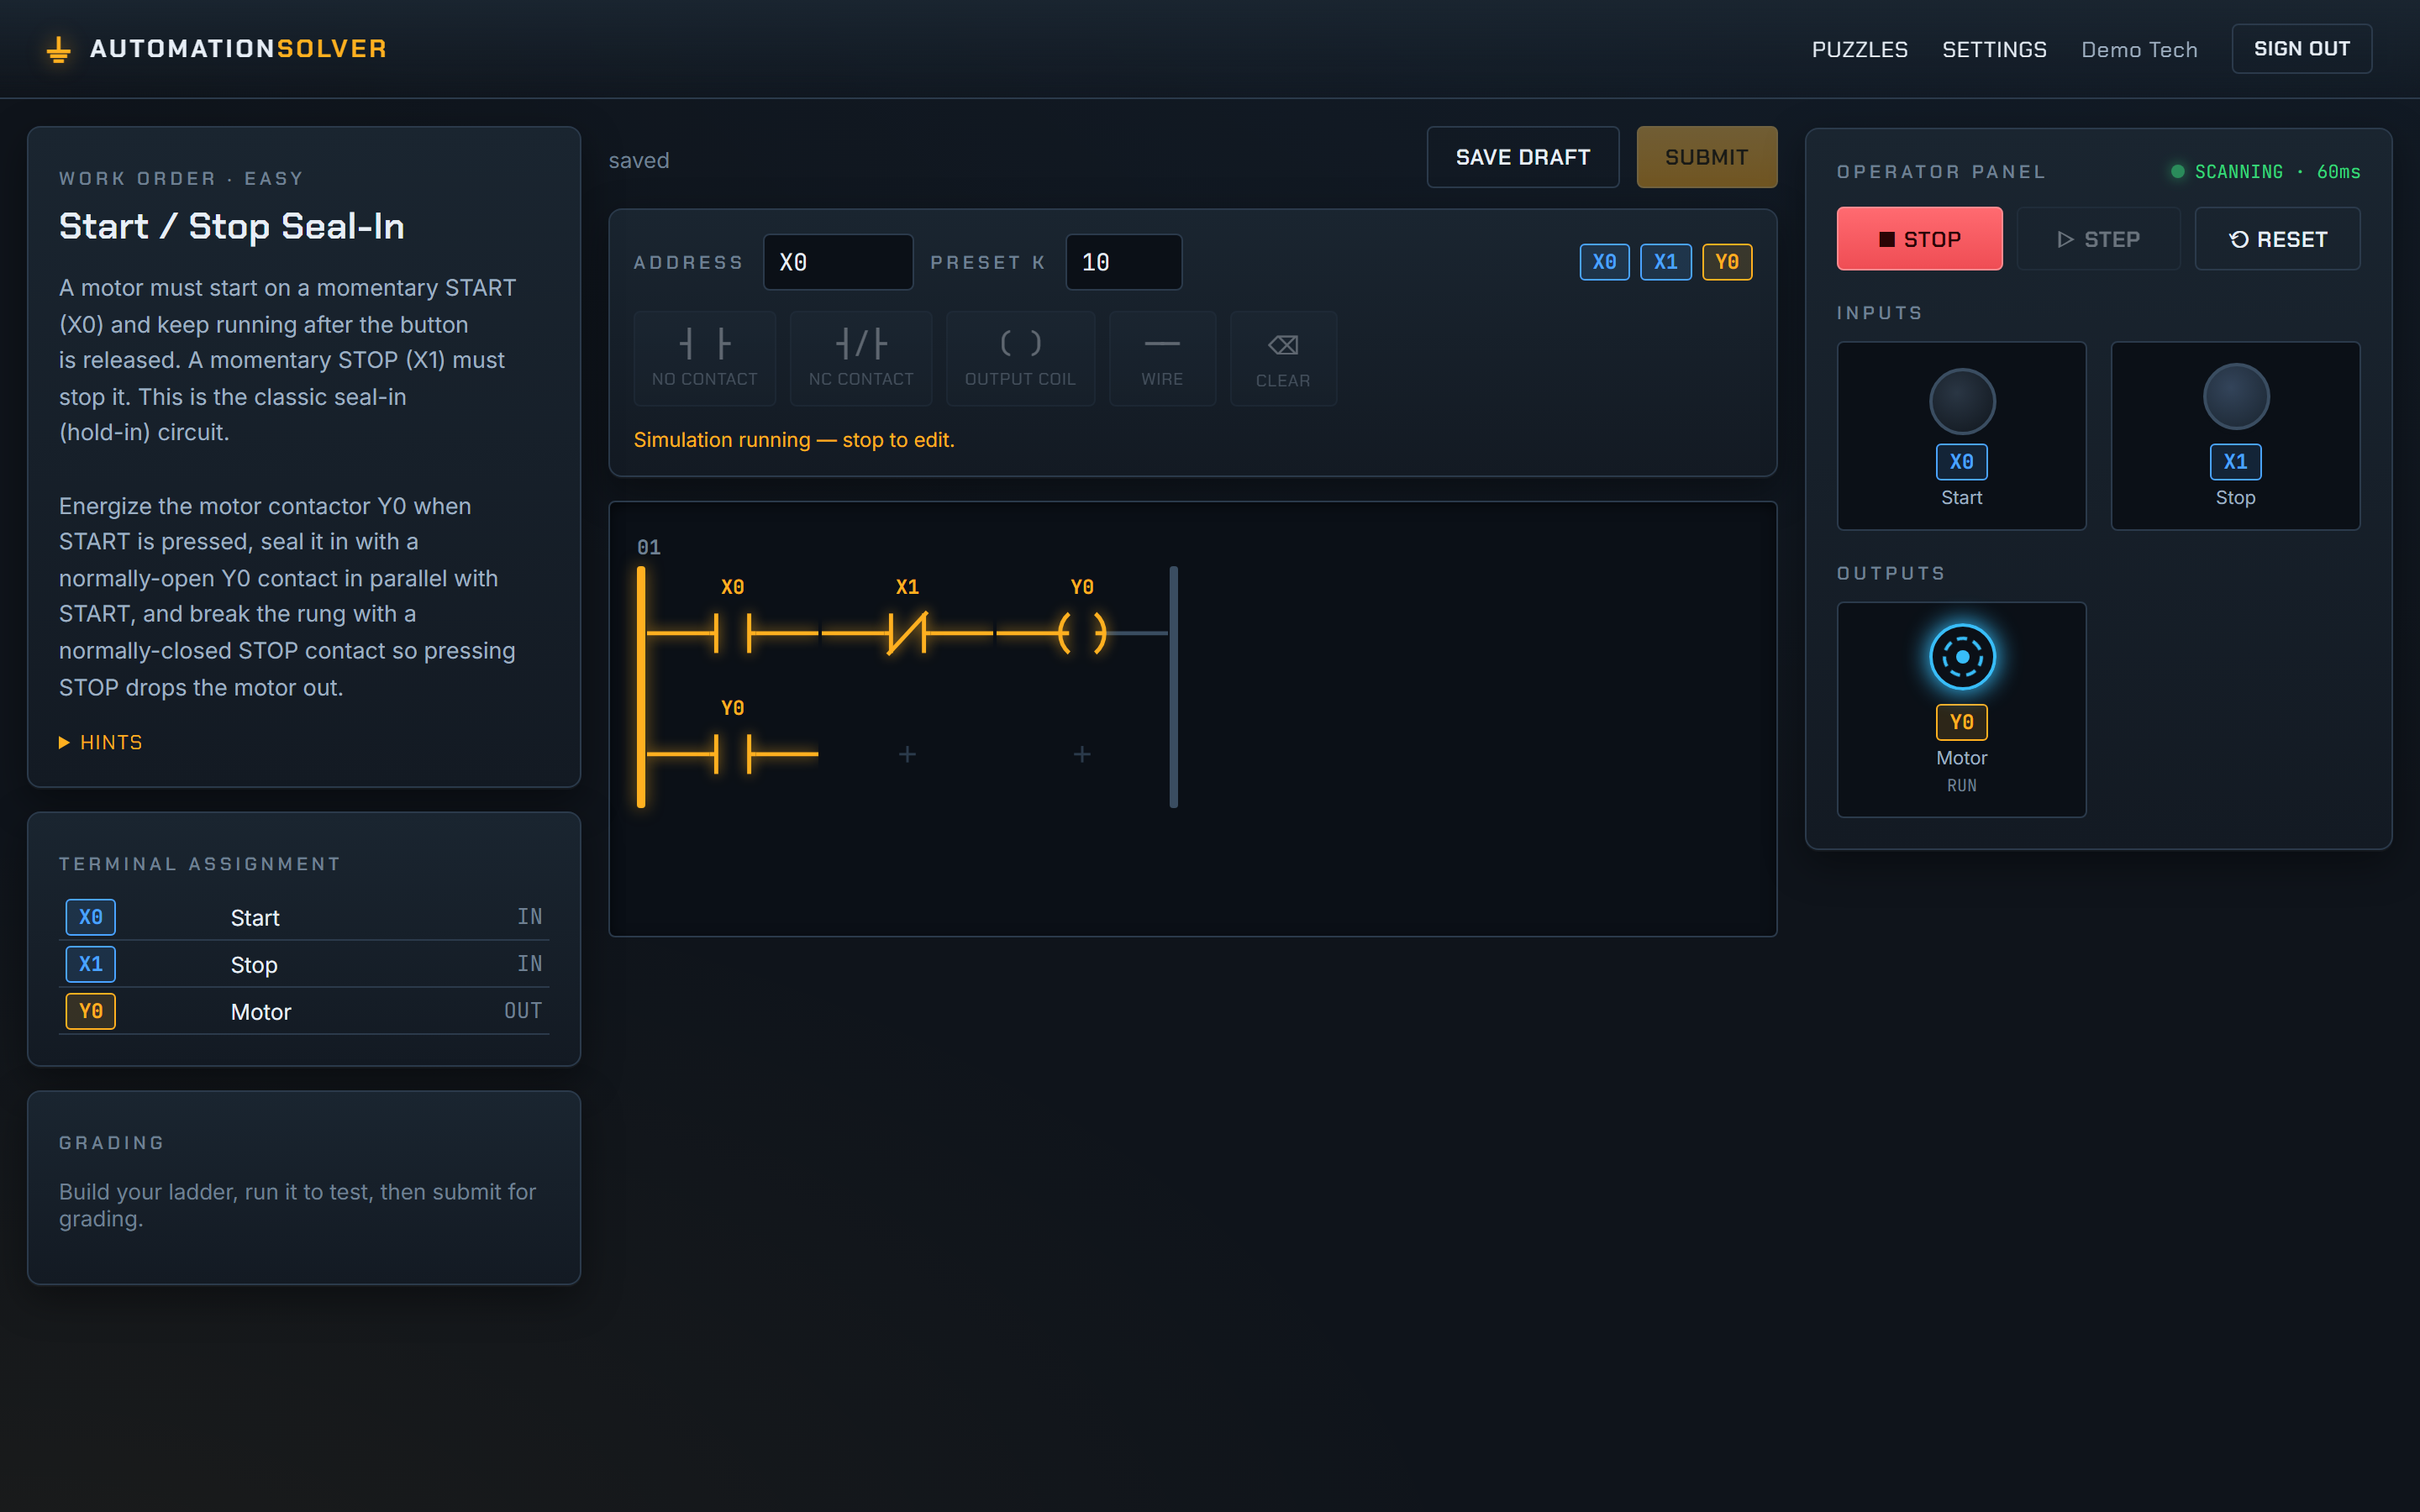Step the simulation one scan
Image resolution: width=2420 pixels, height=1512 pixels.
pos(2098,239)
